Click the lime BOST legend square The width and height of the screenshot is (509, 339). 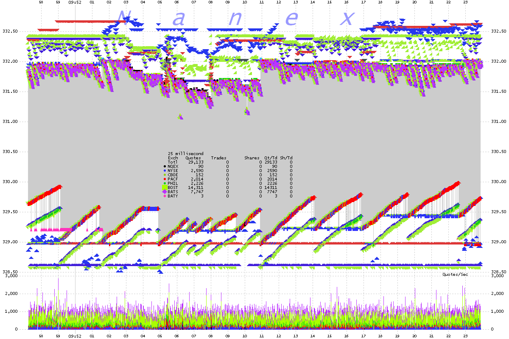[165, 187]
